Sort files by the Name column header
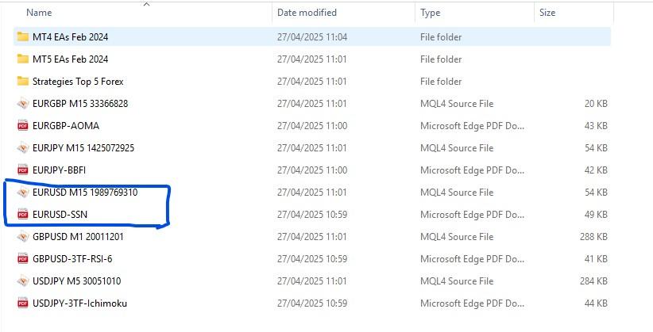This screenshot has height=332, width=653. click(x=39, y=13)
